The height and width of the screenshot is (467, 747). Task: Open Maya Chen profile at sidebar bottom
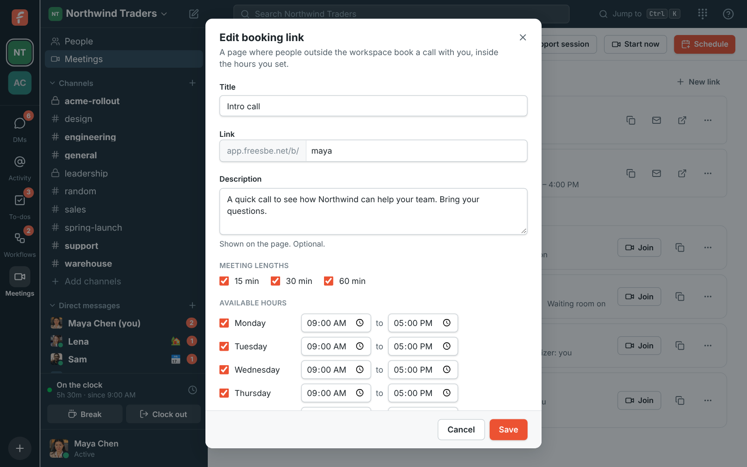(x=124, y=448)
